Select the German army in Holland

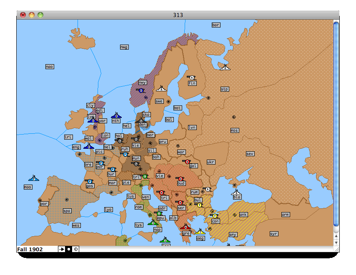point(119,141)
